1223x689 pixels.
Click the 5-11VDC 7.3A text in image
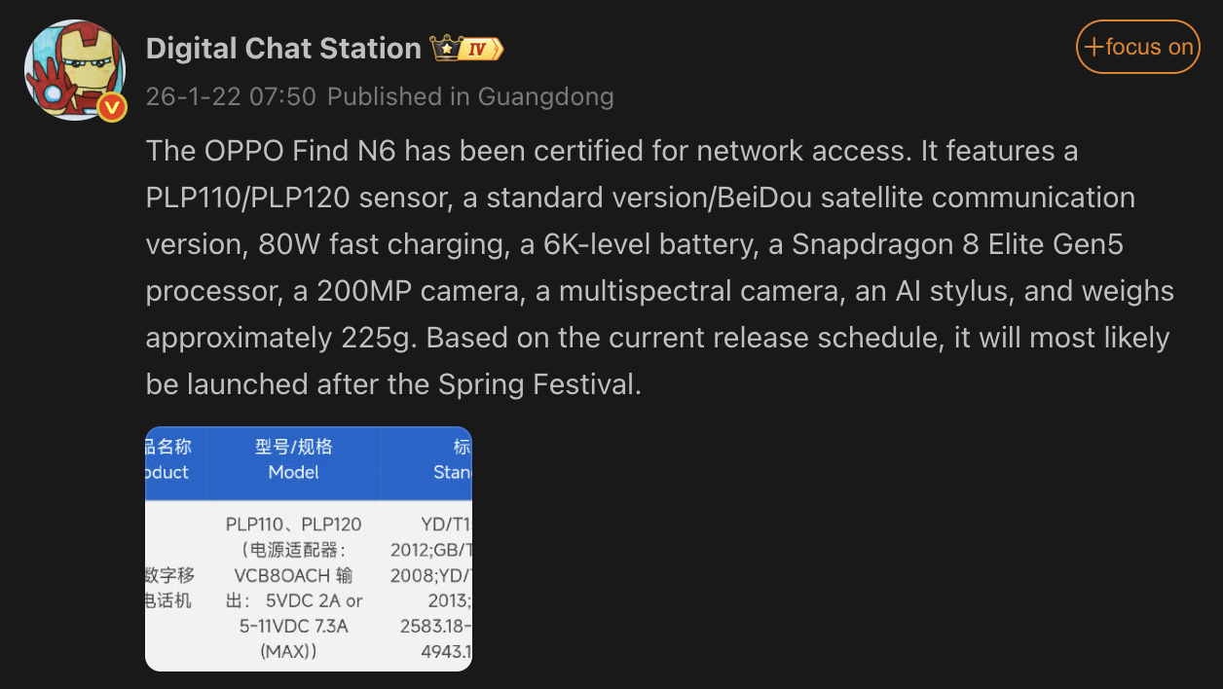click(x=293, y=626)
